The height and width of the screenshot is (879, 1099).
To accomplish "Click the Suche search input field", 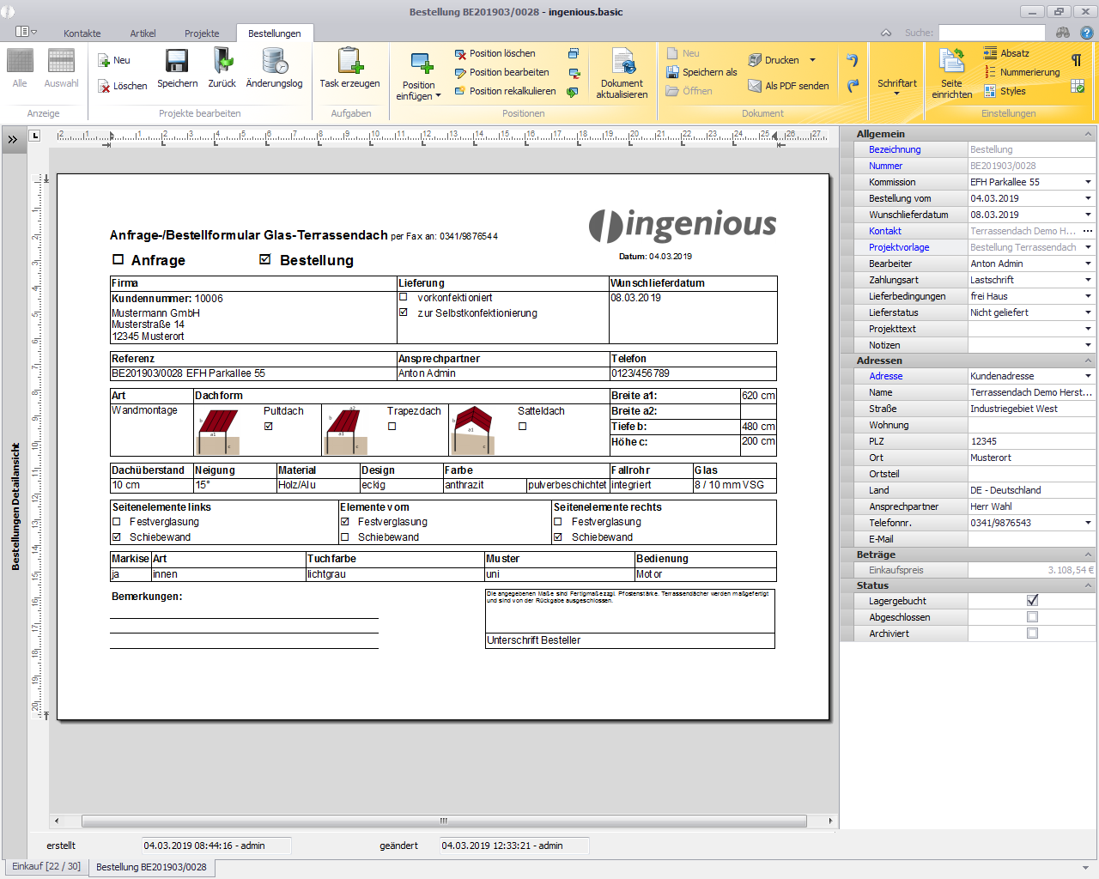I will (x=991, y=33).
